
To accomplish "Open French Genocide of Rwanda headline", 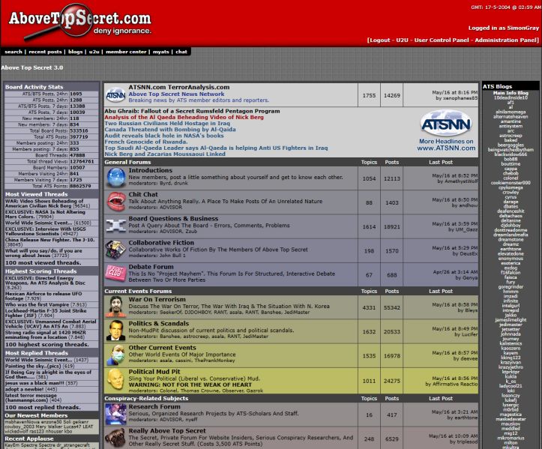I will coord(146,142).
